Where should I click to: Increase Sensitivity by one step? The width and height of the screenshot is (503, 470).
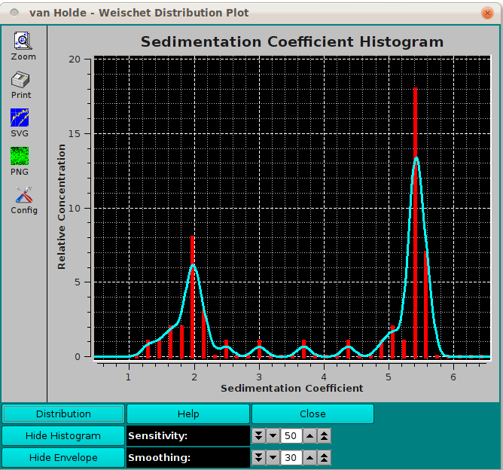coord(309,436)
